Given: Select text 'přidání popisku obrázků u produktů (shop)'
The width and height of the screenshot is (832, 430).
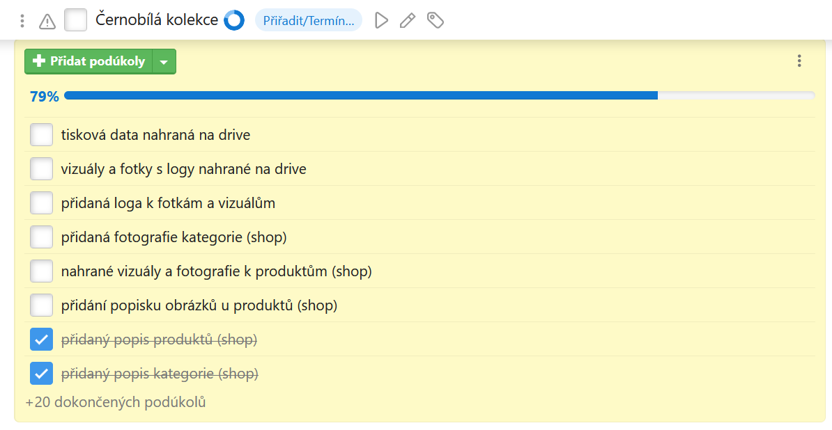Looking at the screenshot, I should pyautogui.click(x=199, y=305).
